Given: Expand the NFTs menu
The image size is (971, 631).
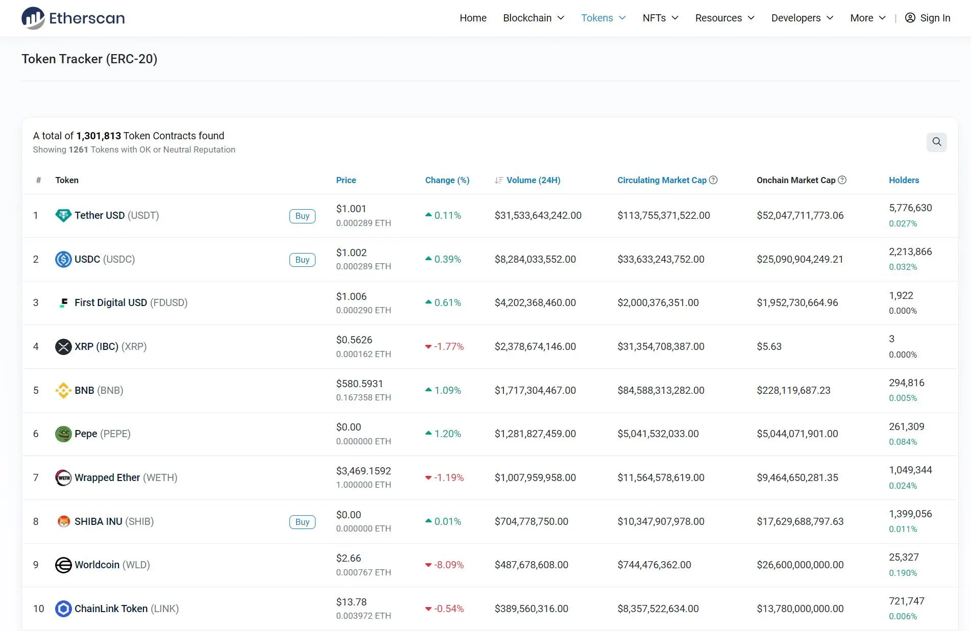Looking at the screenshot, I should pyautogui.click(x=661, y=18).
